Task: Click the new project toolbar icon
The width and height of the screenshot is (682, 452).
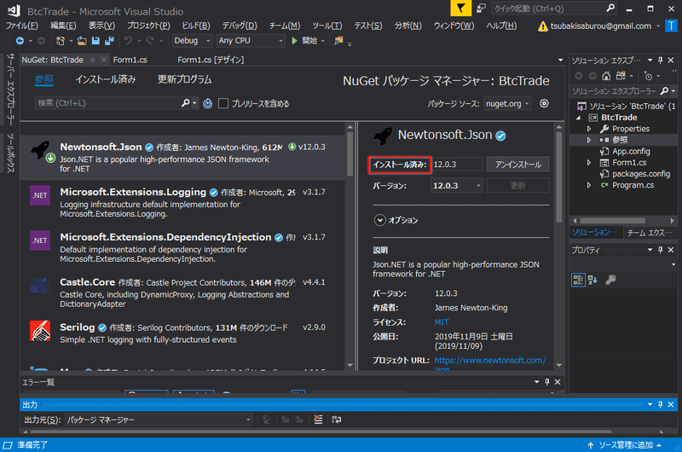Action: pos(61,40)
